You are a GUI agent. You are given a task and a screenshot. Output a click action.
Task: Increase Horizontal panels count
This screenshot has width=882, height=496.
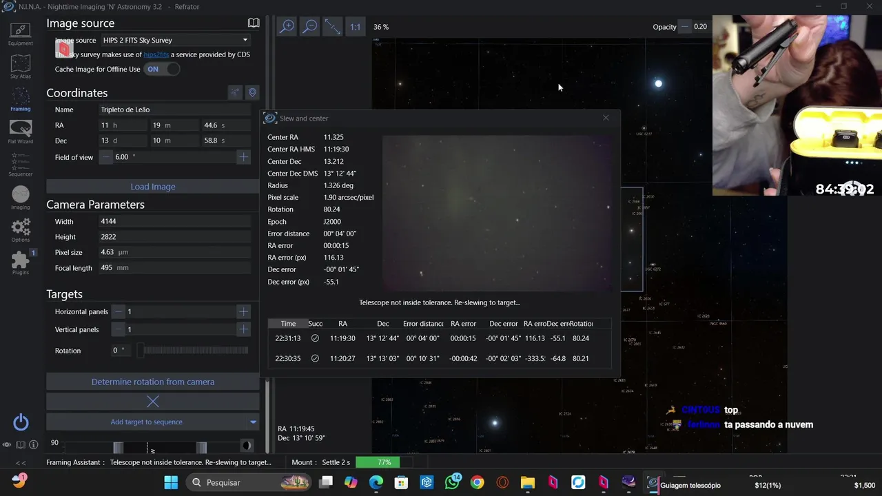pos(243,311)
